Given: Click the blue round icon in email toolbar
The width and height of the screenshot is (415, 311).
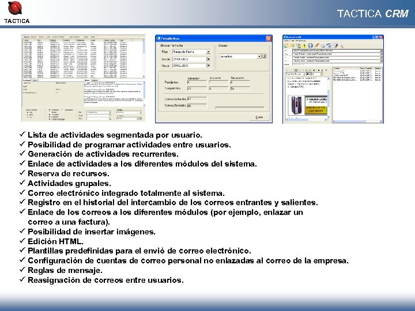Looking at the screenshot, I should pyautogui.click(x=311, y=45).
